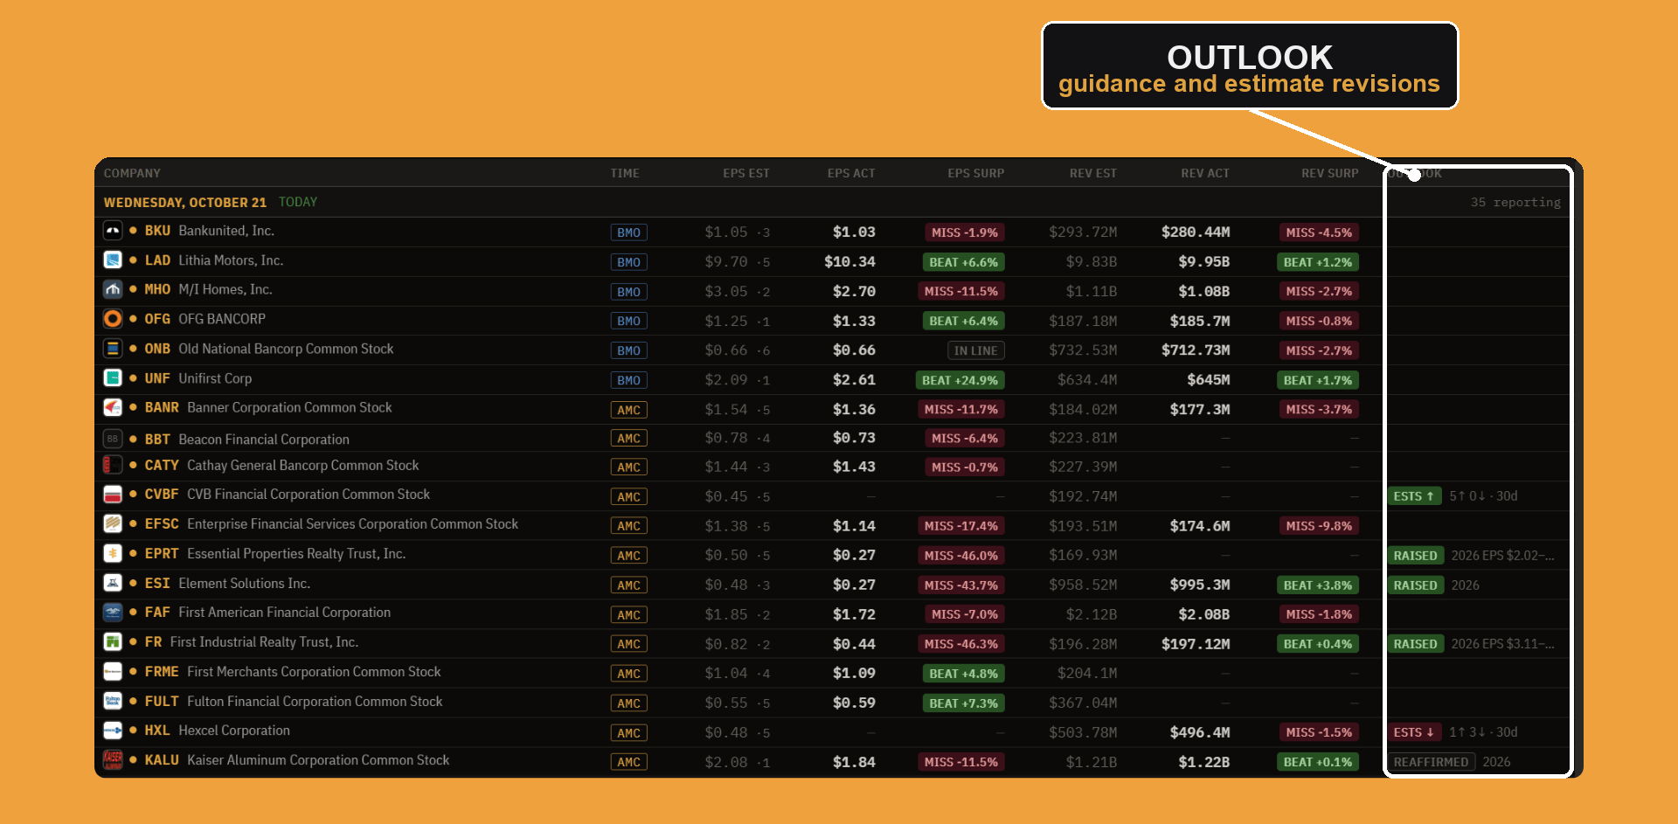The height and width of the screenshot is (824, 1678).
Task: Click the MISS -46.0% badge for EPRT
Action: tap(961, 556)
